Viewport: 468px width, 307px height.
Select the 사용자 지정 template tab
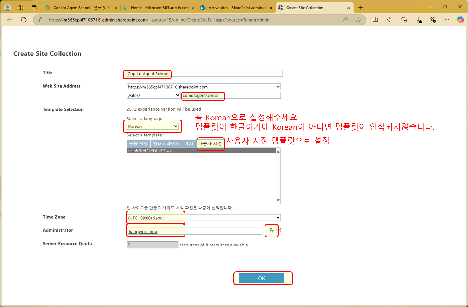tap(210, 144)
